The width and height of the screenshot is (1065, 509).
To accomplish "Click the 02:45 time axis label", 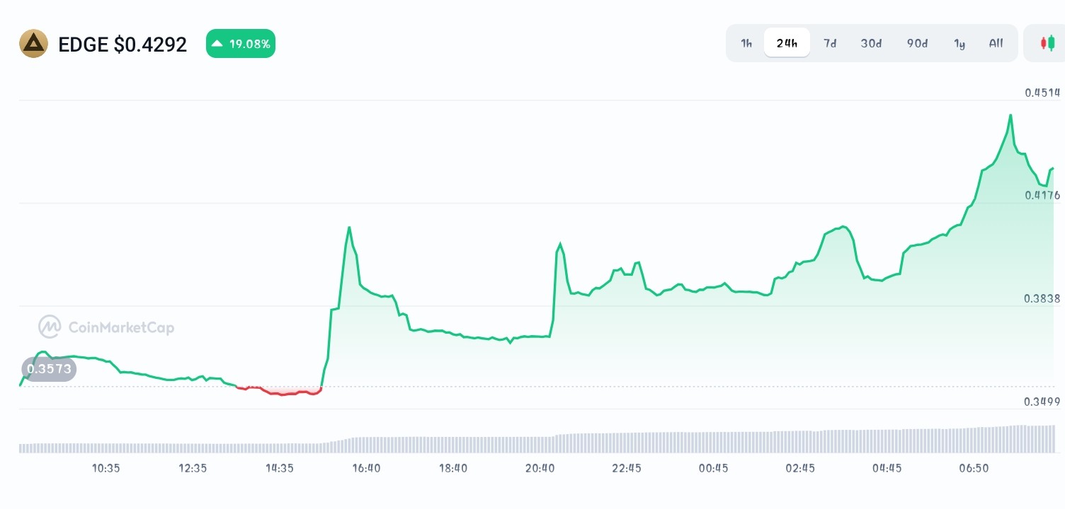I will coord(800,468).
